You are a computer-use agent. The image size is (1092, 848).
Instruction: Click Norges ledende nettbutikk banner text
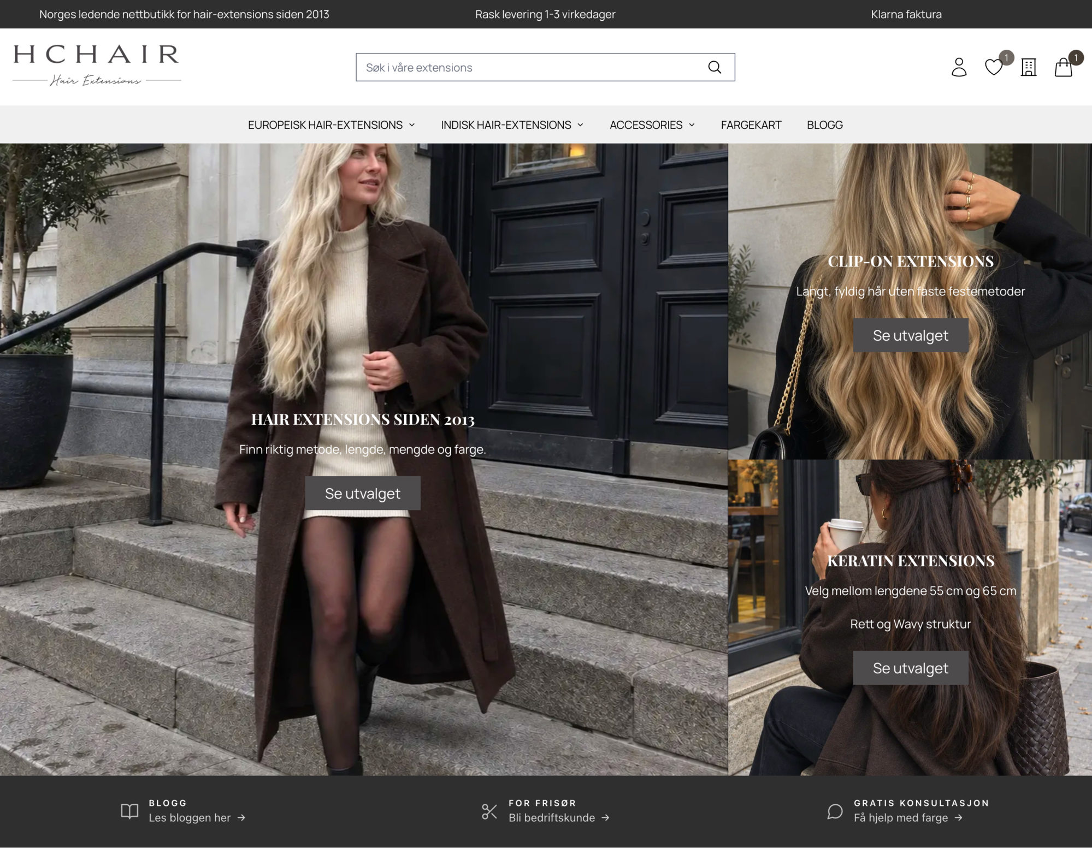[184, 14]
